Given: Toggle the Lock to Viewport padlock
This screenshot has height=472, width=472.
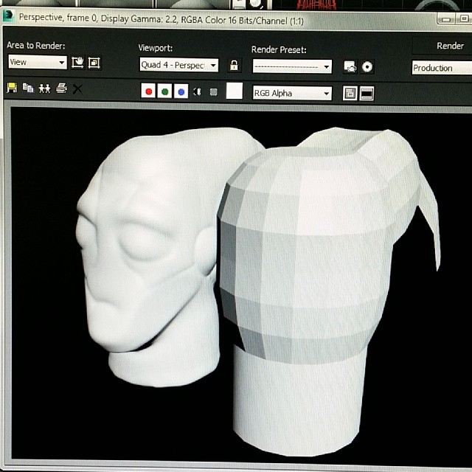Looking at the screenshot, I should pyautogui.click(x=235, y=66).
